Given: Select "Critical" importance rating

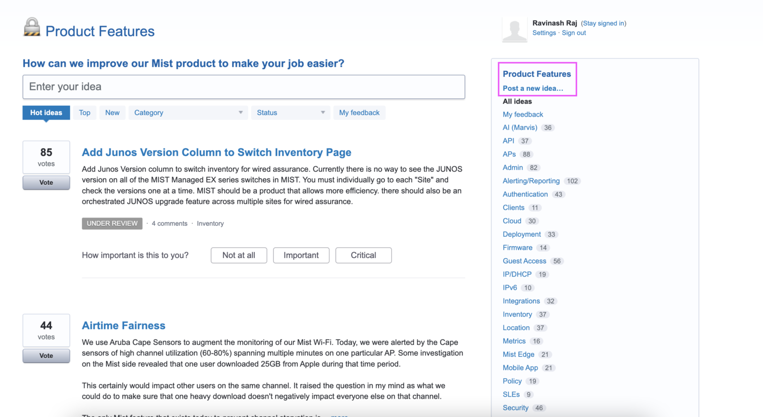Looking at the screenshot, I should (x=363, y=255).
